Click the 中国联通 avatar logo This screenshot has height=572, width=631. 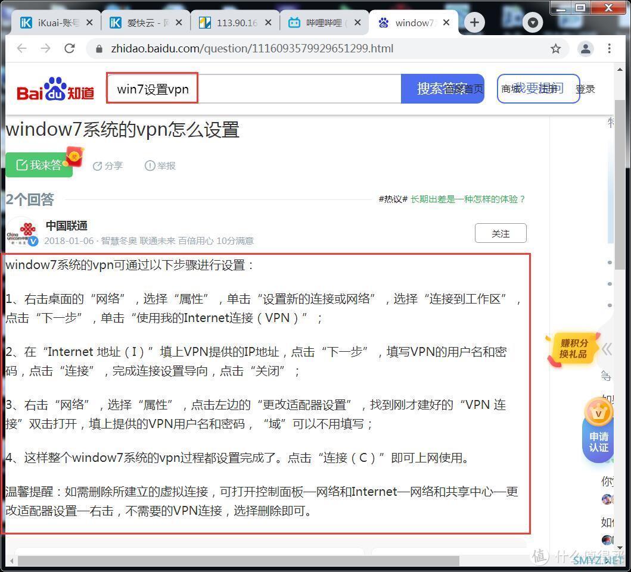[x=23, y=232]
